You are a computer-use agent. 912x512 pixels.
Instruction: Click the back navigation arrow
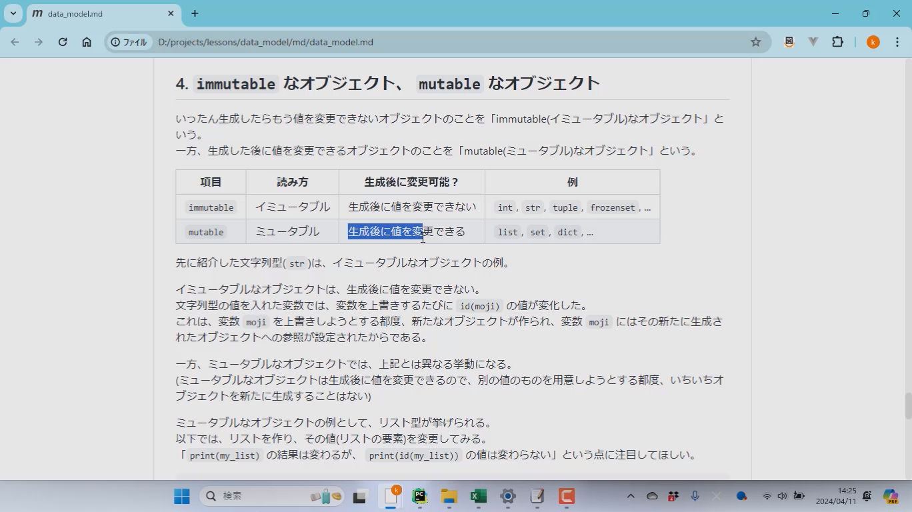(15, 42)
